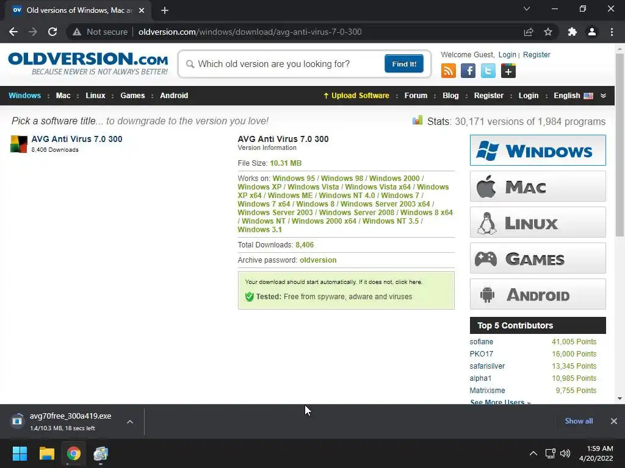Close the downloads bar

(x=614, y=421)
